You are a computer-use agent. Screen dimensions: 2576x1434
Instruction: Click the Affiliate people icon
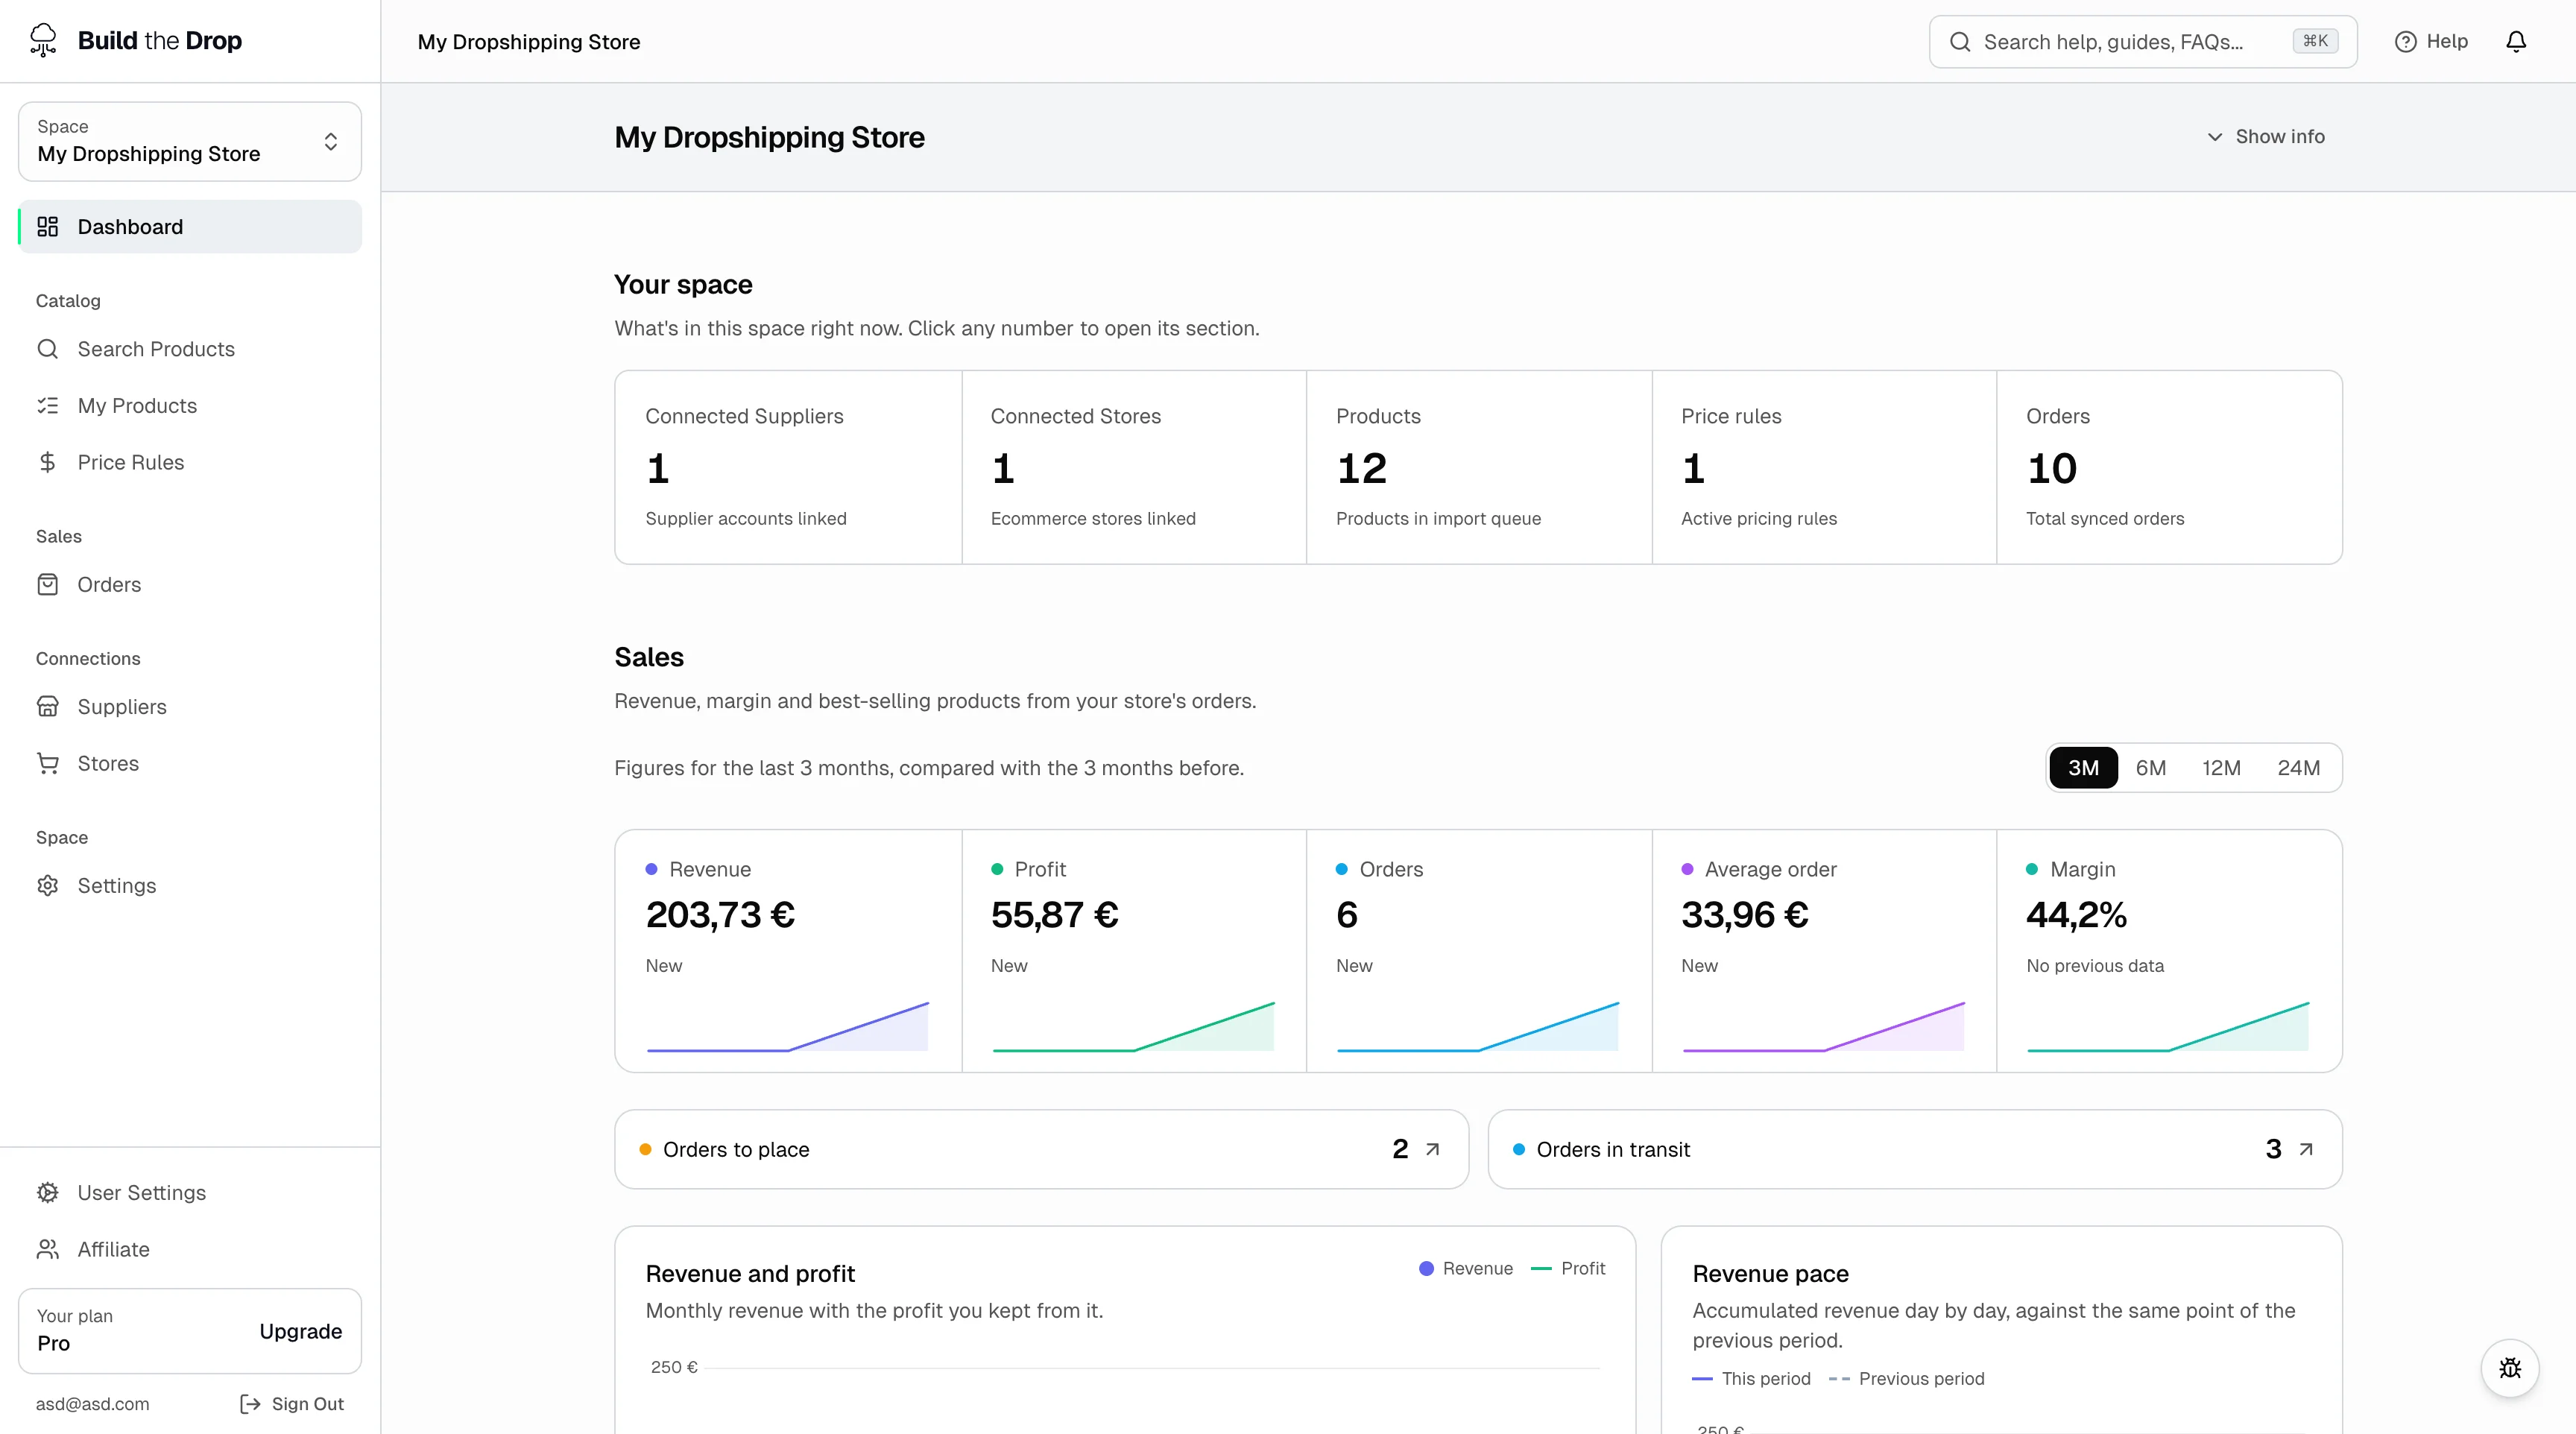(x=47, y=1249)
